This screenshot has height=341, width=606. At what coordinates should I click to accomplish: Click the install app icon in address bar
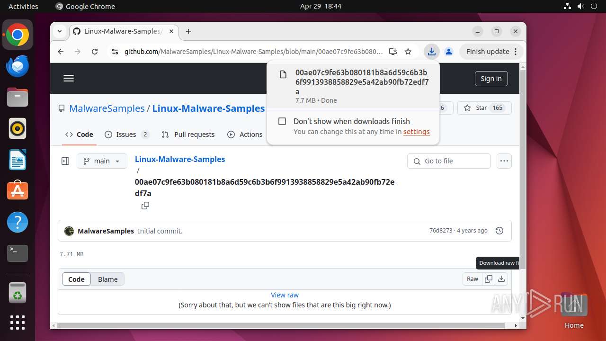point(392,52)
